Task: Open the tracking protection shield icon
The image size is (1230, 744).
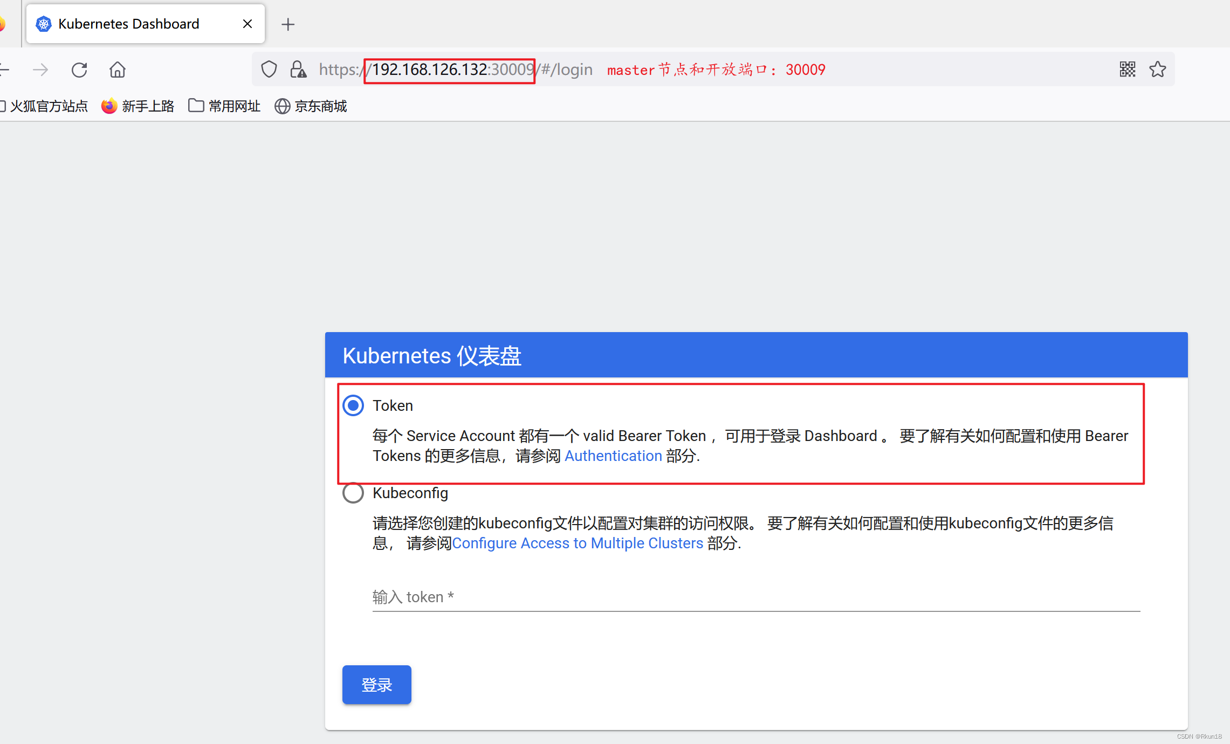Action: (269, 70)
